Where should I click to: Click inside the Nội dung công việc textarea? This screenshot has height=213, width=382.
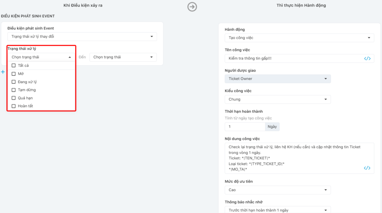coord(295,158)
